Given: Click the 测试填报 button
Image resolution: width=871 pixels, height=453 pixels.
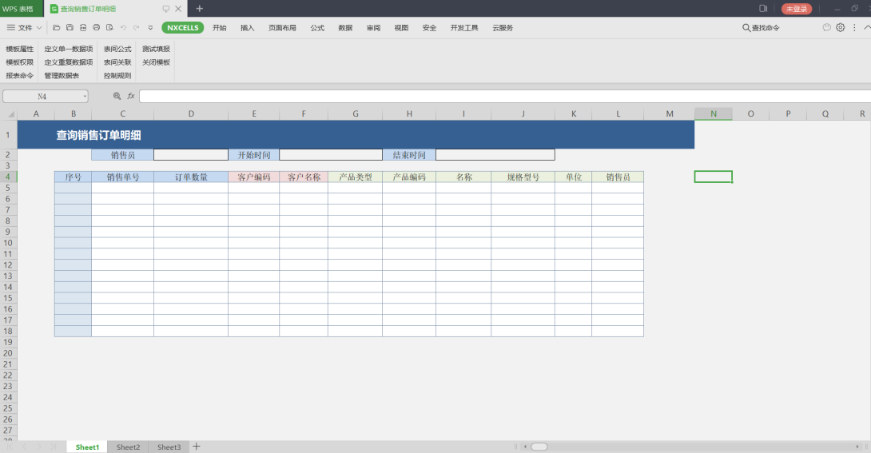Looking at the screenshot, I should point(156,49).
